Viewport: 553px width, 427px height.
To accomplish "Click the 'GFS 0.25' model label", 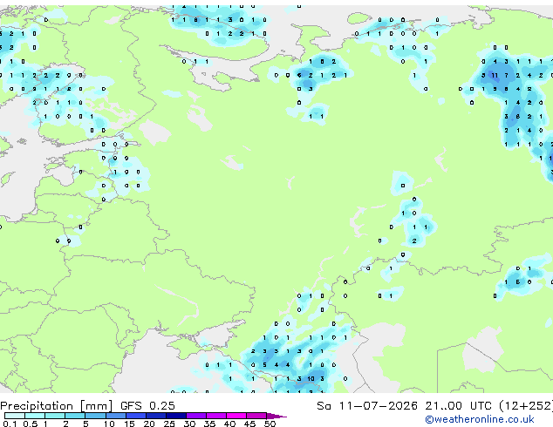I will click(x=147, y=405).
